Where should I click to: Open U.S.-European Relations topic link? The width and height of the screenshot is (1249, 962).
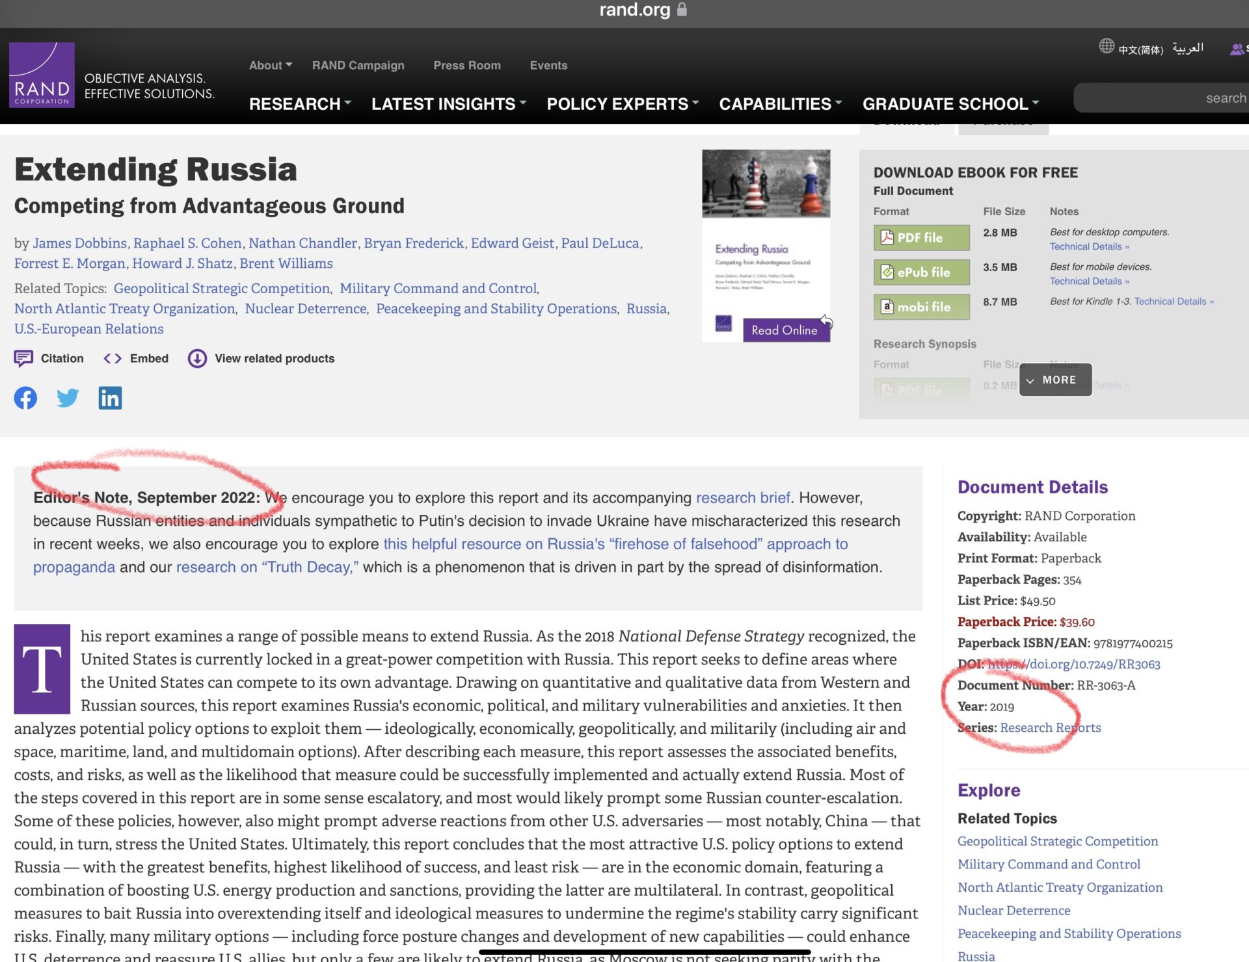89,329
